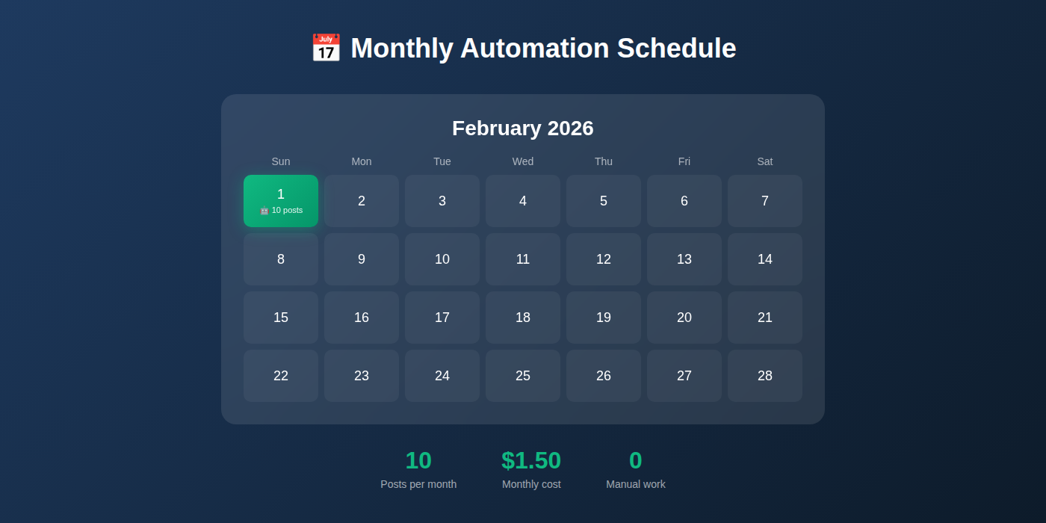Click the 10 Posts per month stat
Screen dimensions: 1046x523
pos(418,461)
